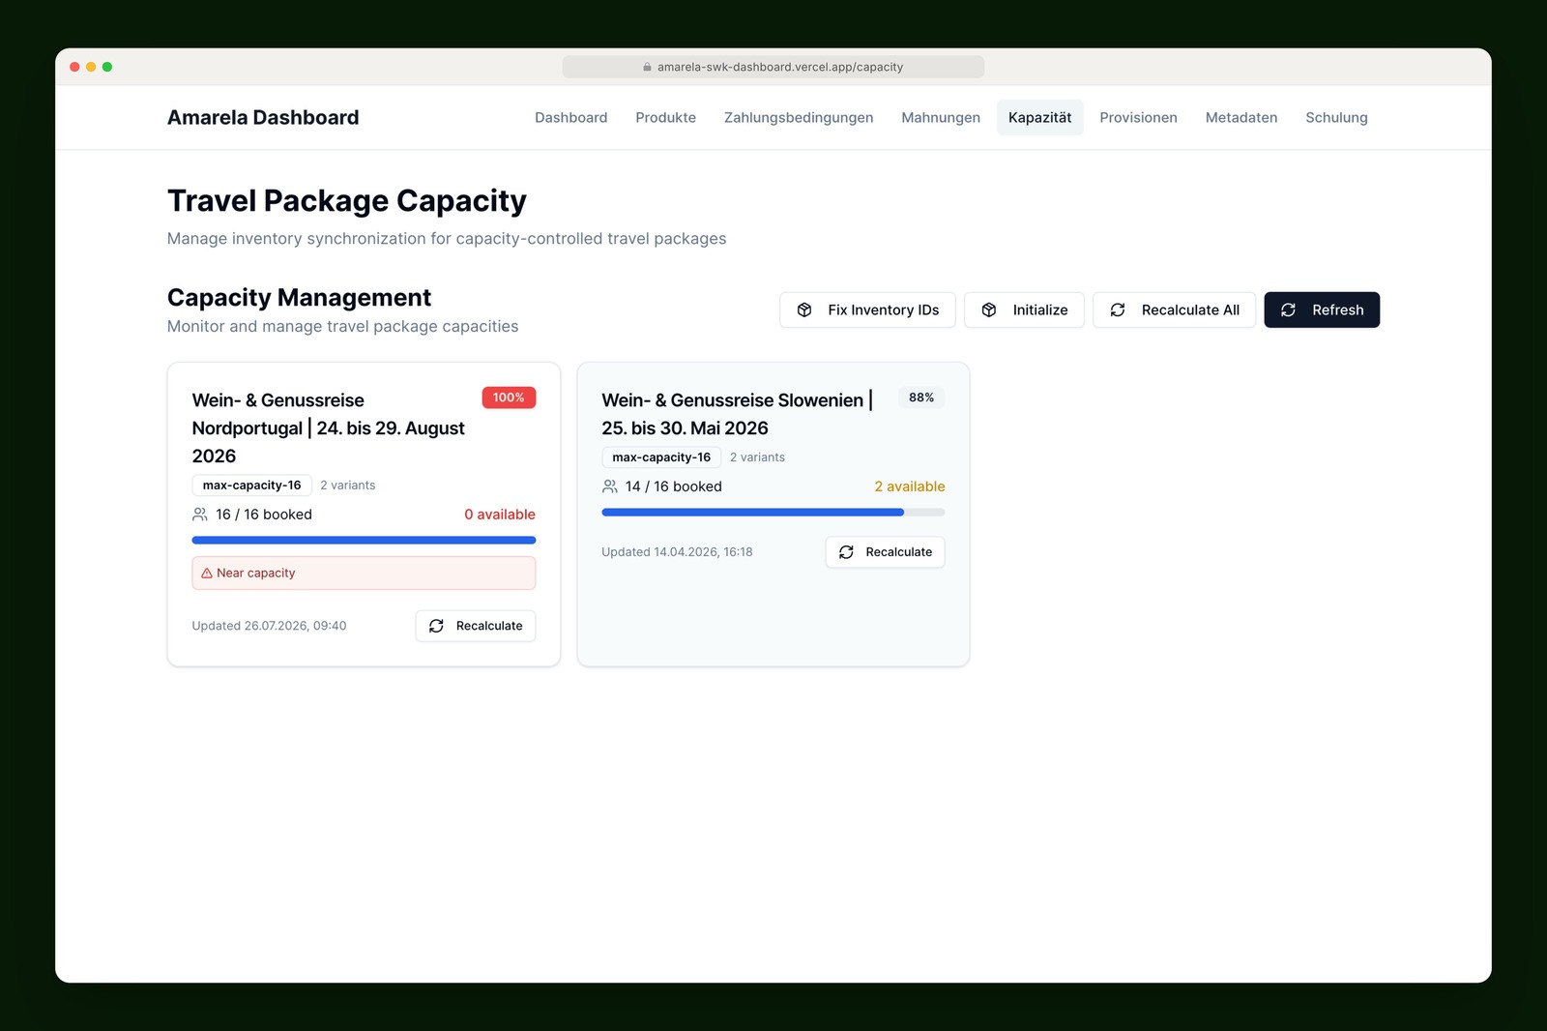Click the Recalculate label on the Slowenien card

[899, 551]
